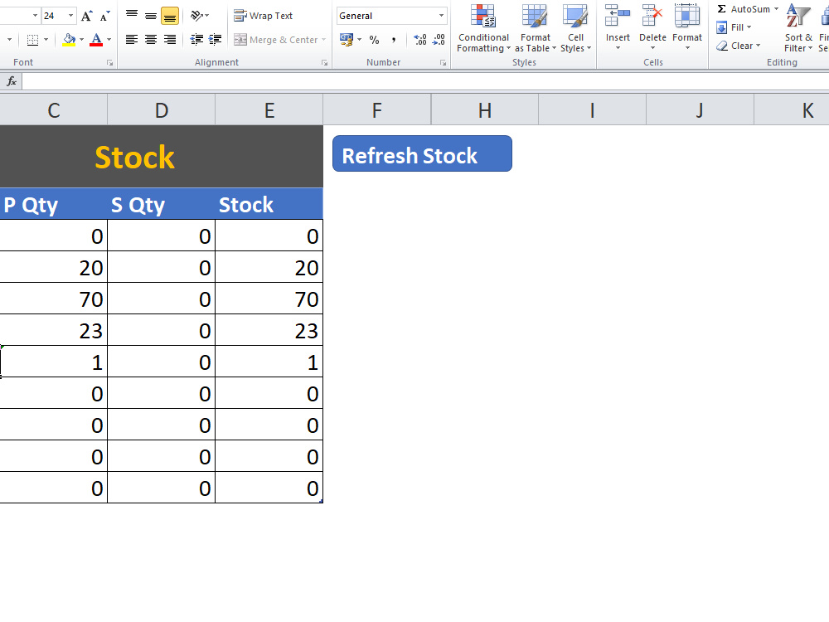Open Conditional Formatting menu
829x622 pixels.
pyautogui.click(x=483, y=28)
